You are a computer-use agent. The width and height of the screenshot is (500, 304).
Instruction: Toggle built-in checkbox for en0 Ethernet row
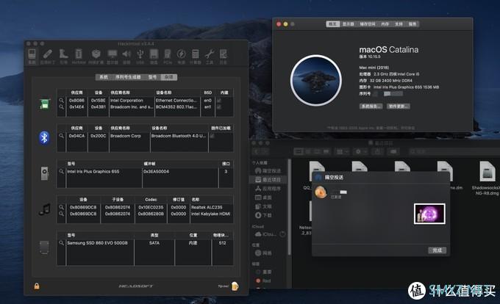click(x=219, y=101)
